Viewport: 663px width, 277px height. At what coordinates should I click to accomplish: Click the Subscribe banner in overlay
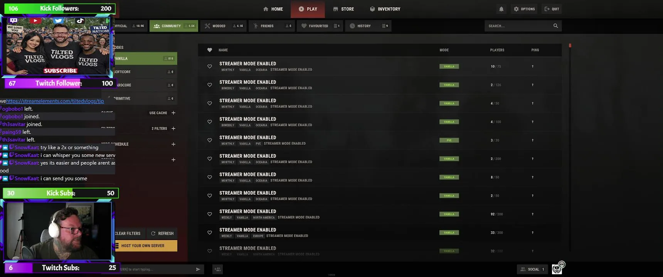(x=60, y=71)
